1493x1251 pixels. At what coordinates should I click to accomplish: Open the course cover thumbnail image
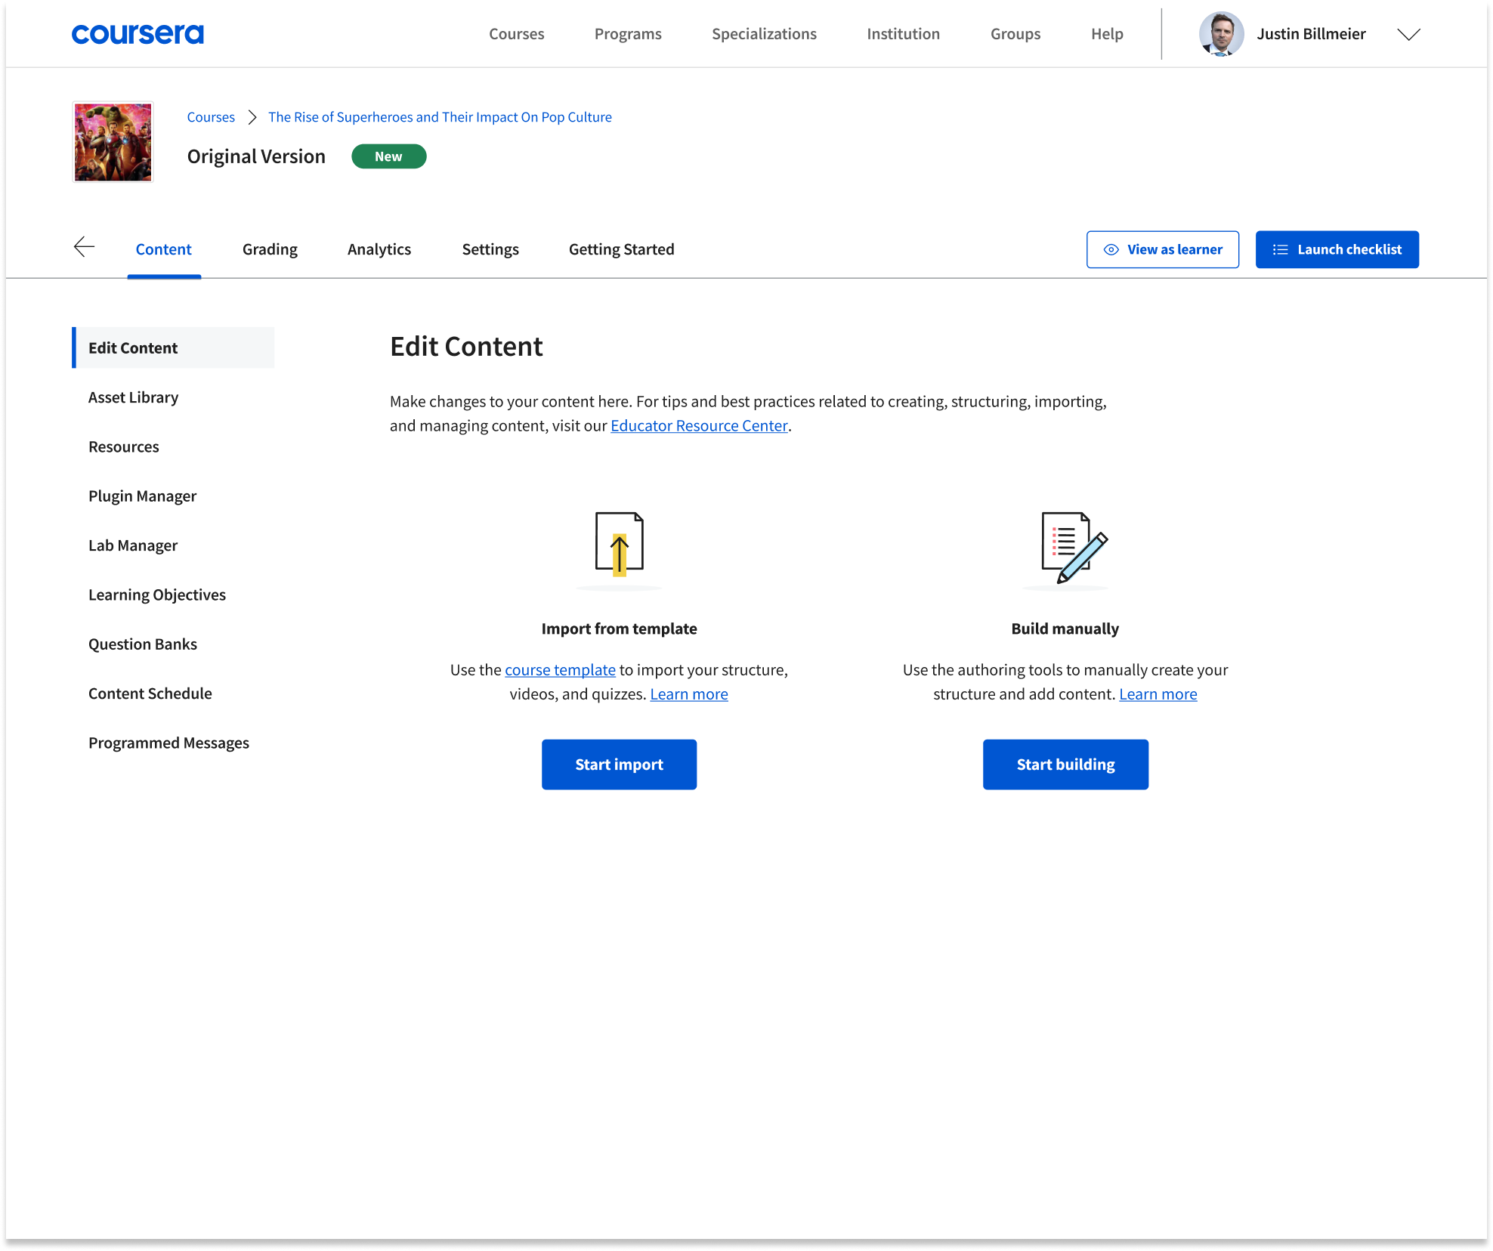(x=113, y=142)
